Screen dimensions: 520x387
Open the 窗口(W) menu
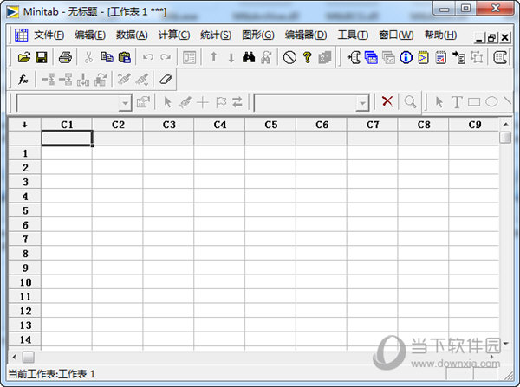click(396, 35)
